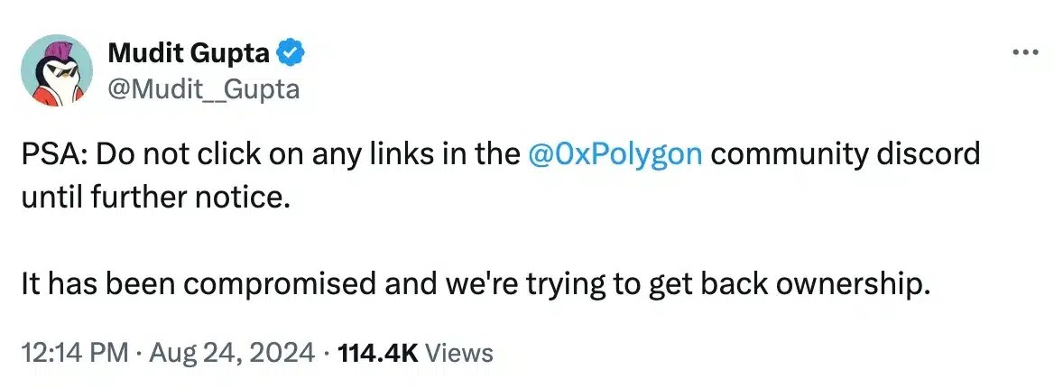Click the word "ownership" in the tweet

point(840,286)
